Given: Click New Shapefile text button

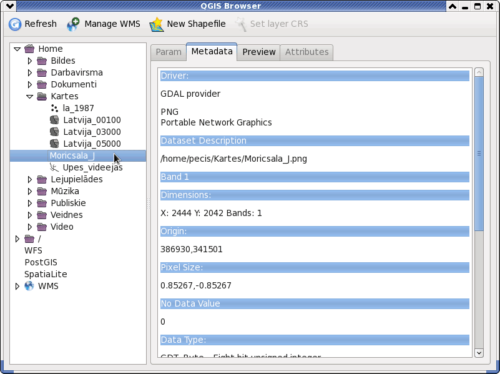Looking at the screenshot, I should [196, 24].
